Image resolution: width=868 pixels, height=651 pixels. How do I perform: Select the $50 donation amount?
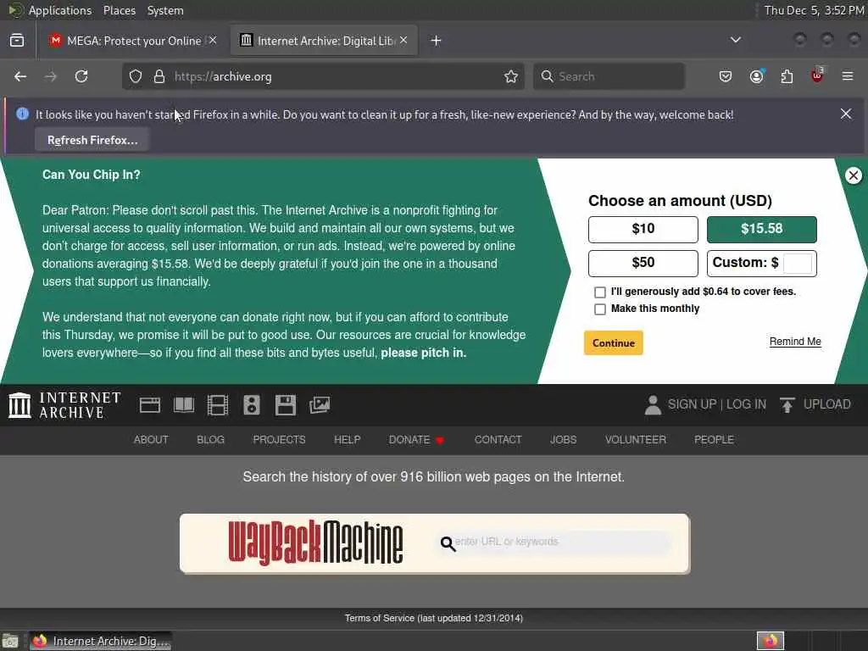pyautogui.click(x=643, y=263)
